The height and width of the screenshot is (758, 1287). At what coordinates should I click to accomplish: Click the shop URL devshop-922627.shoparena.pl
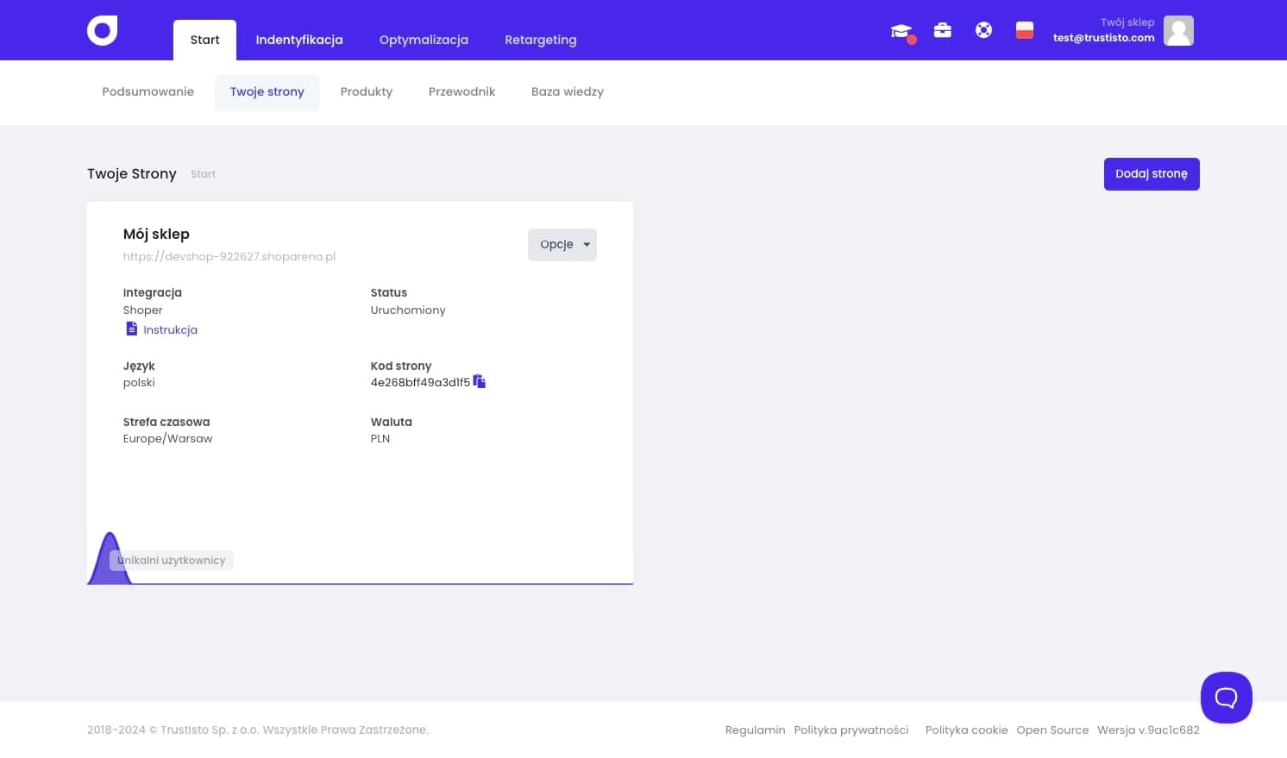pyautogui.click(x=229, y=257)
